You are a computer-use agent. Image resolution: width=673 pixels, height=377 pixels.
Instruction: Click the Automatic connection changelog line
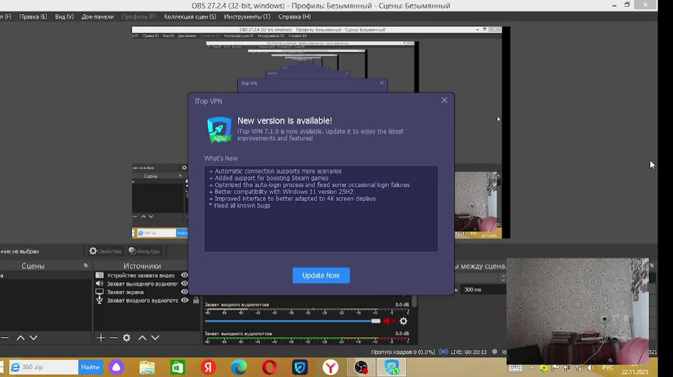pyautogui.click(x=275, y=171)
